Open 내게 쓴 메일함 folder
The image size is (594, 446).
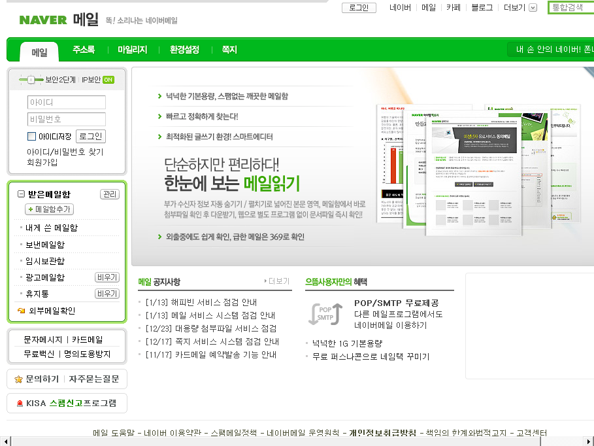point(52,228)
